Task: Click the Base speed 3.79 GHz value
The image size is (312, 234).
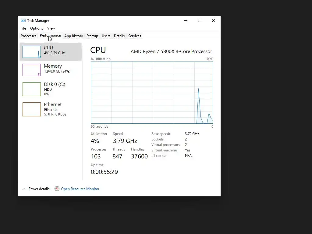Action: [192, 134]
